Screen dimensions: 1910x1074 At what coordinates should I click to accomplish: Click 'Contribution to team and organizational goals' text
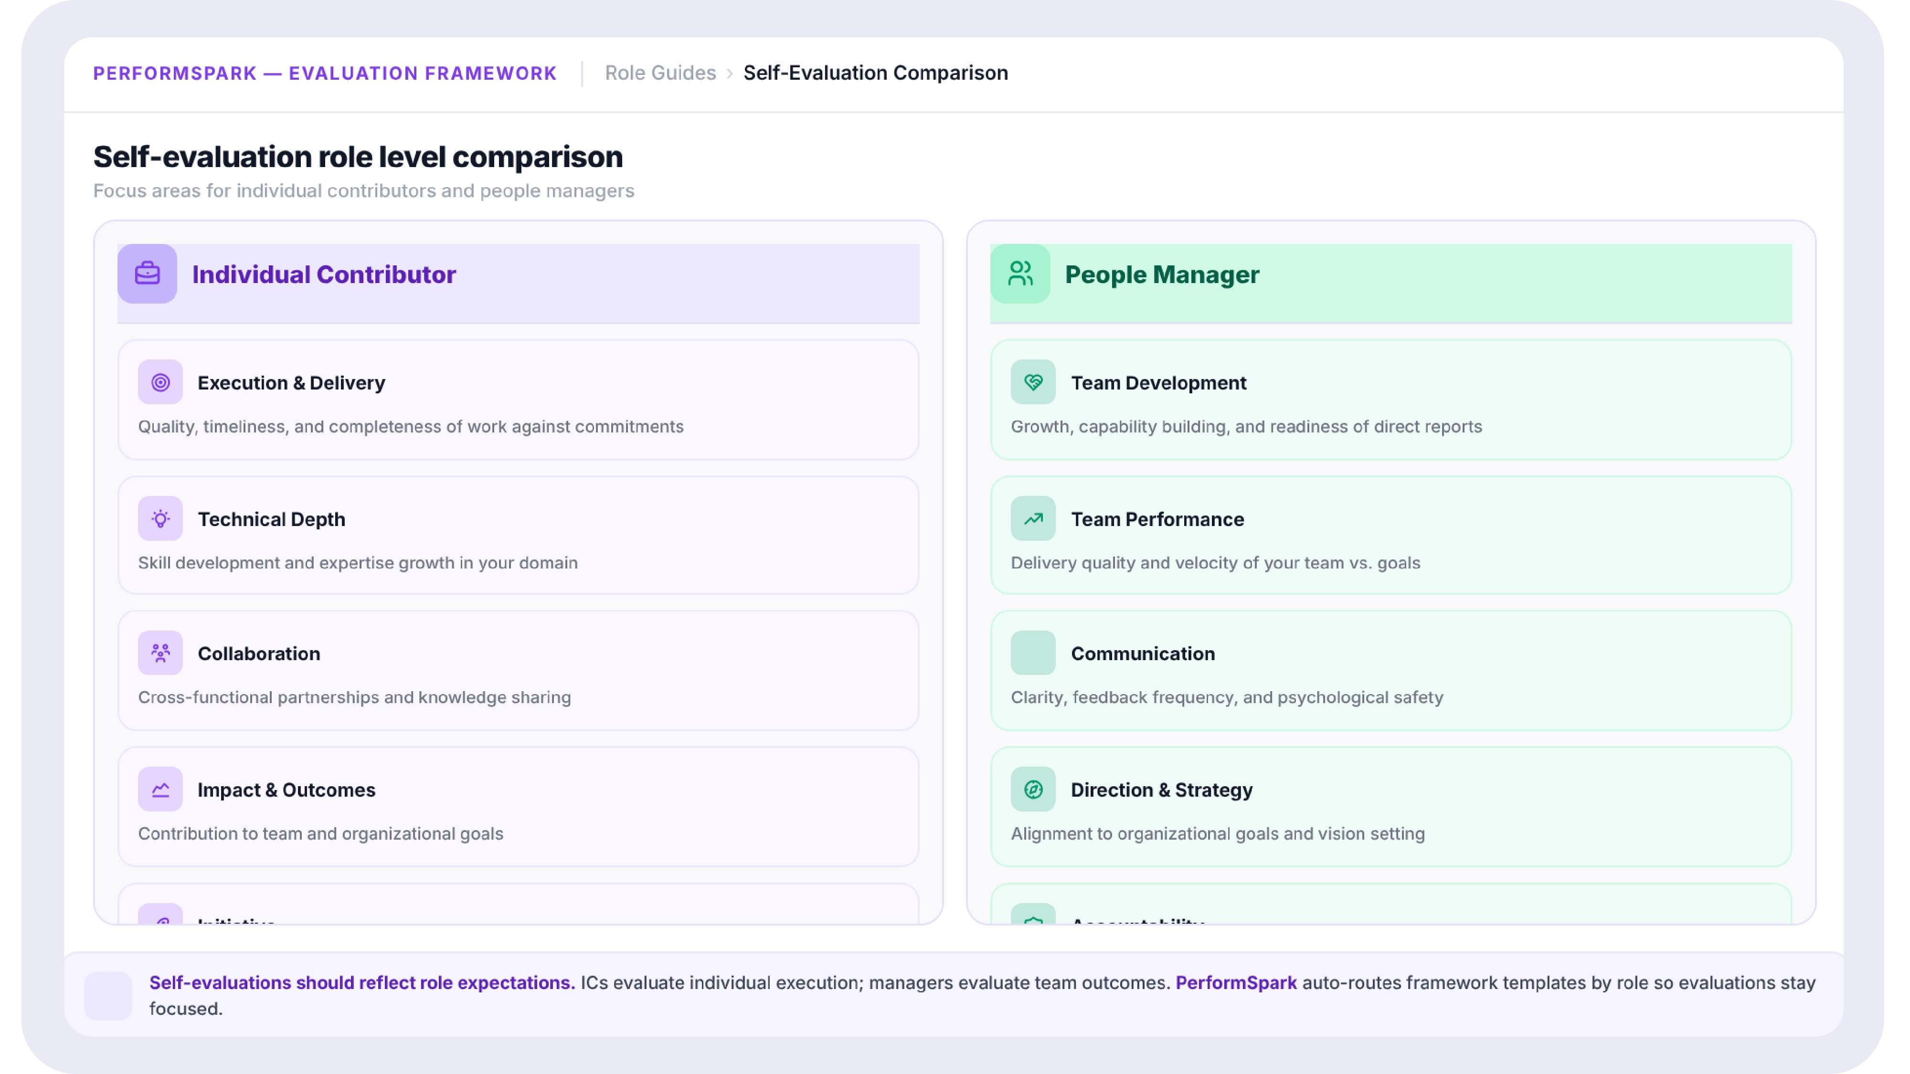click(x=320, y=834)
